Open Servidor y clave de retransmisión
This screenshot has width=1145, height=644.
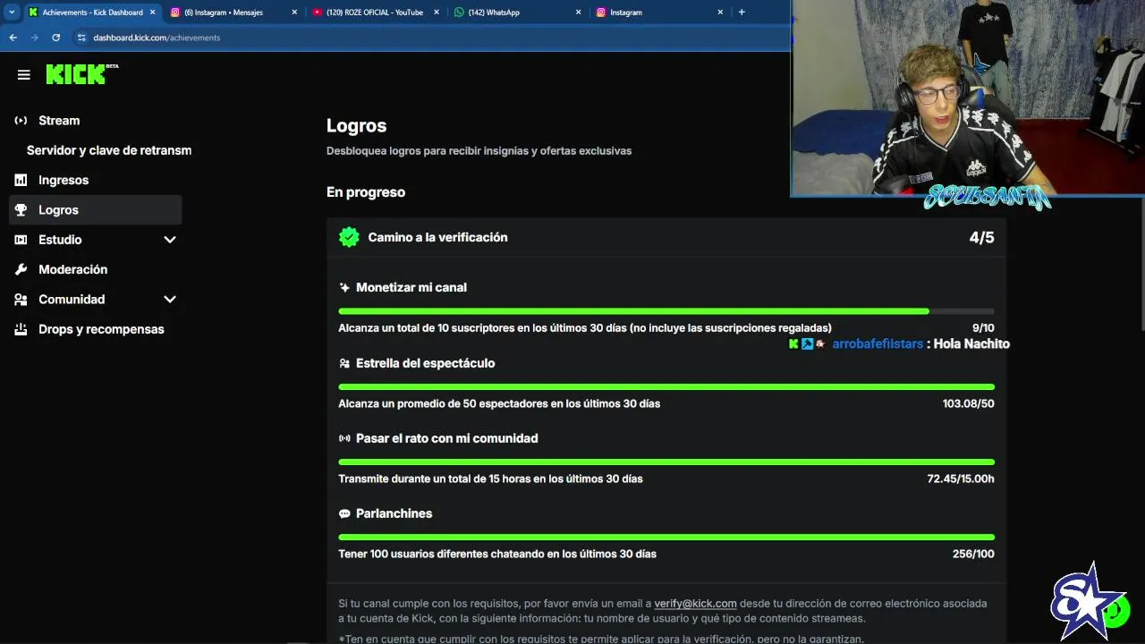point(108,150)
